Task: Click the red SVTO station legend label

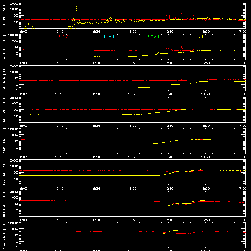Action: tap(64, 37)
